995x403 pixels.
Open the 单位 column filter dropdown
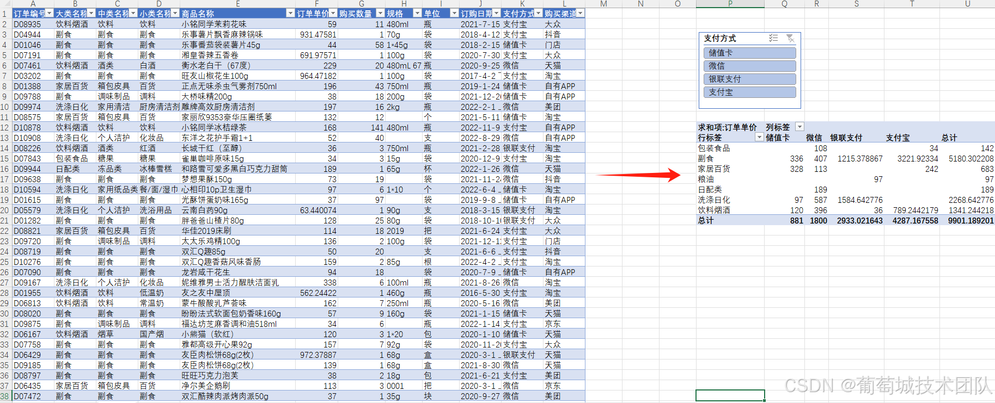click(454, 13)
